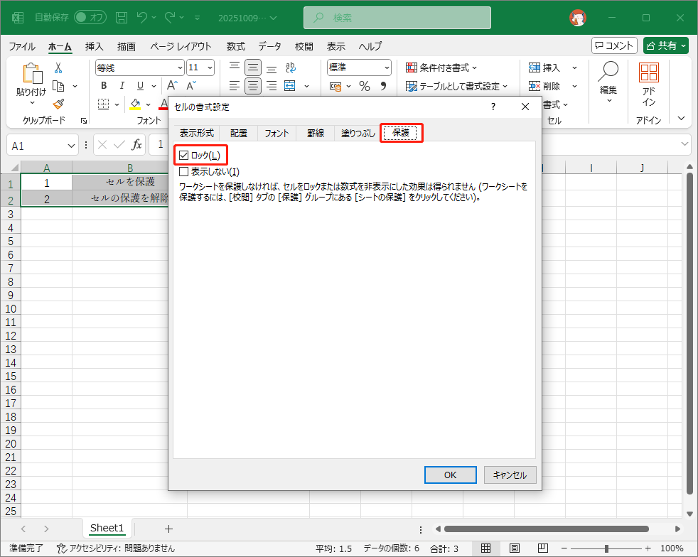The image size is (698, 557).
Task: Click the percent style icon
Action: coord(364,86)
